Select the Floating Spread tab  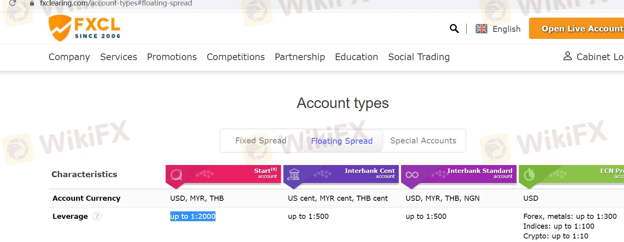coord(342,141)
